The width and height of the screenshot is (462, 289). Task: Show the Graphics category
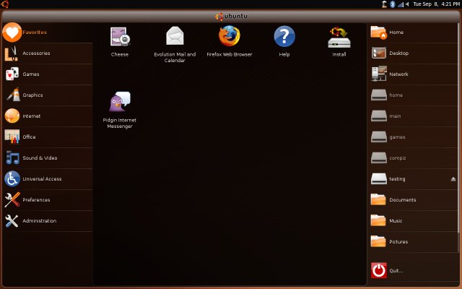tap(48, 95)
